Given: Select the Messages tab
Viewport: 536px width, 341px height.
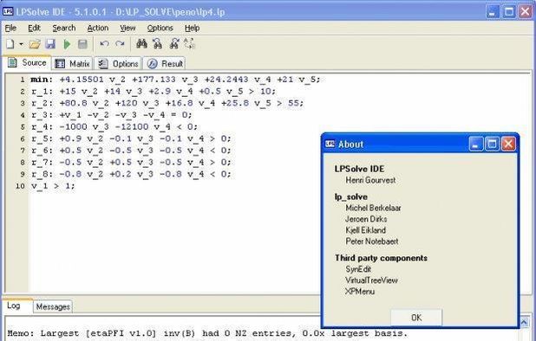Looking at the screenshot, I should [53, 306].
